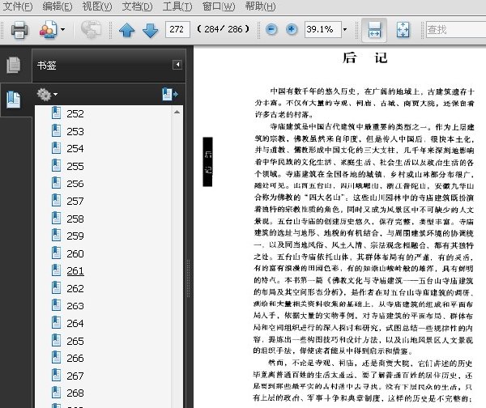Select bookmark 252
The image size is (486, 408).
[x=75, y=113]
